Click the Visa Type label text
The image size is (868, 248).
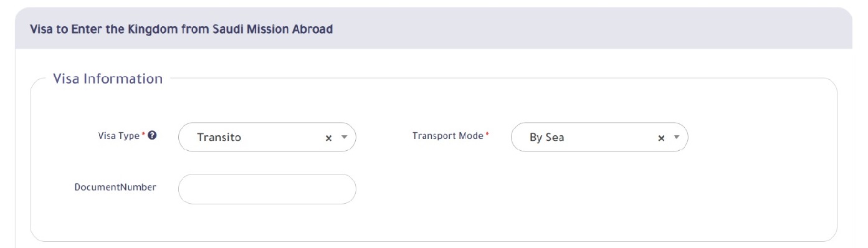[x=119, y=135]
